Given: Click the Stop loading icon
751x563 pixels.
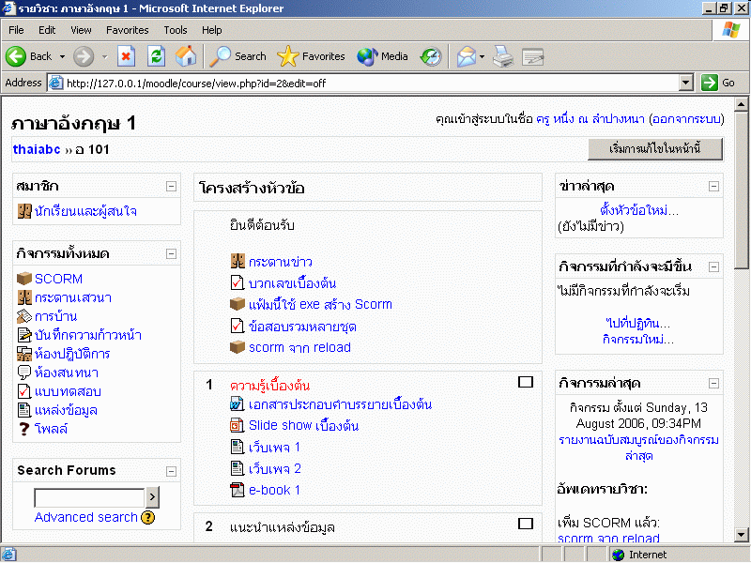Looking at the screenshot, I should (126, 56).
